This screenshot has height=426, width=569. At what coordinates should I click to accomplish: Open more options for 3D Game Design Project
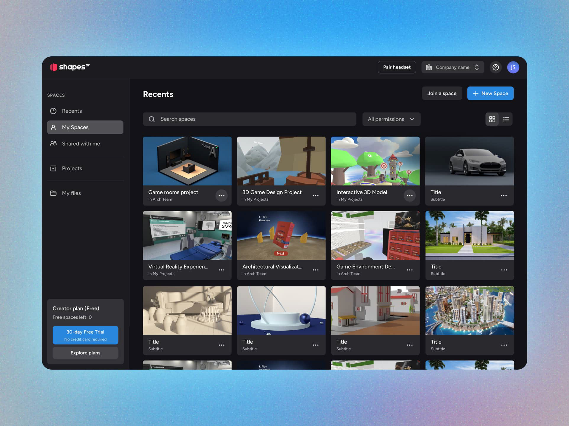point(316,195)
